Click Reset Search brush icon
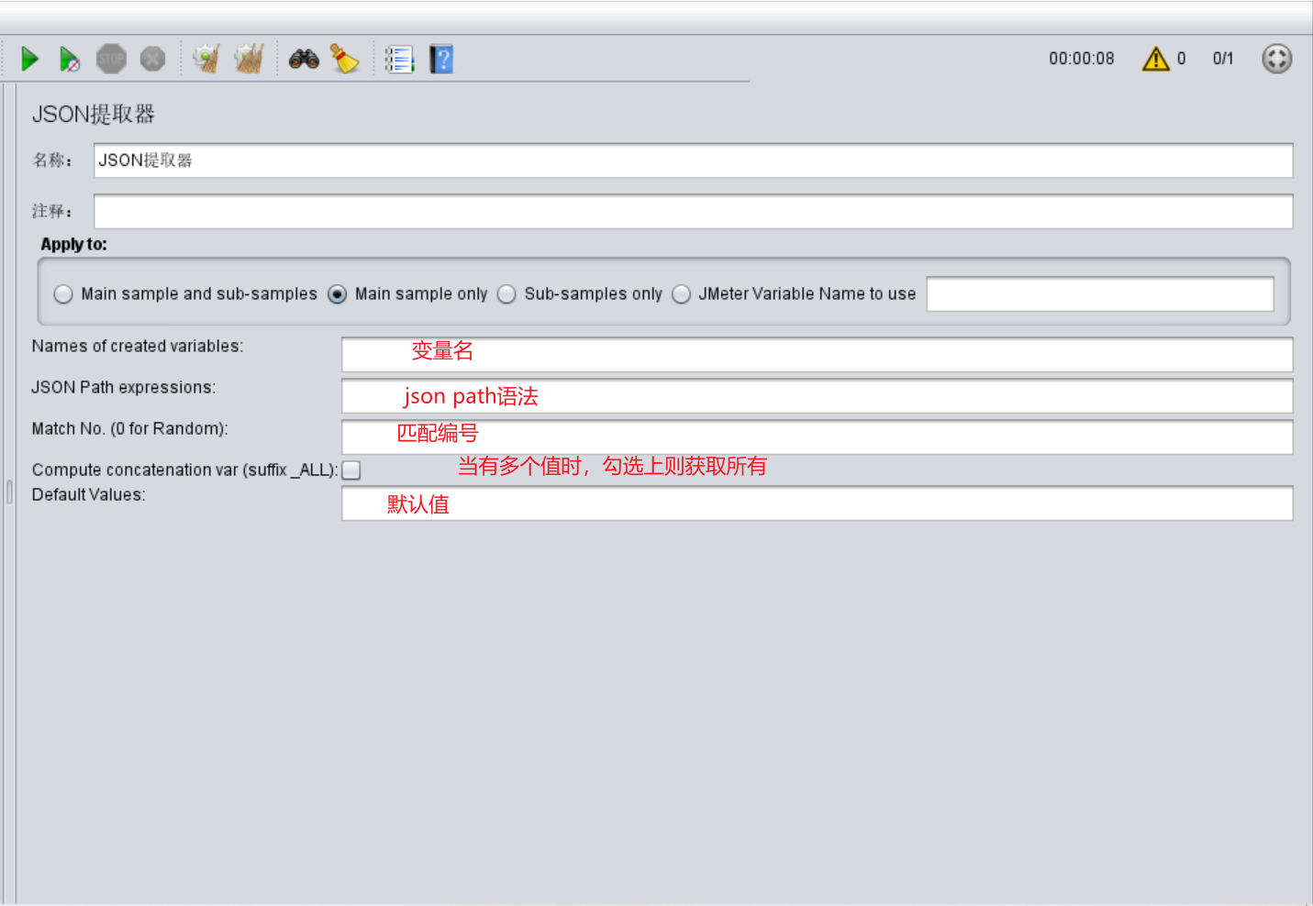Screen dimensions: 1313x906 pyautogui.click(x=345, y=60)
